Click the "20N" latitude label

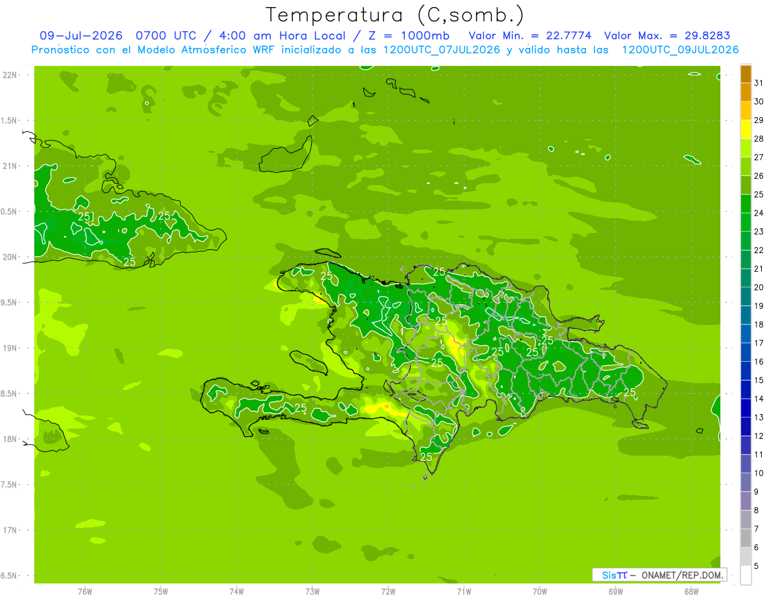pyautogui.click(x=9, y=257)
